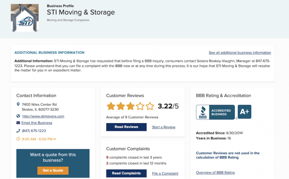Click the orange clock hours icon
The width and height of the screenshot is (289, 179).
click(x=18, y=139)
